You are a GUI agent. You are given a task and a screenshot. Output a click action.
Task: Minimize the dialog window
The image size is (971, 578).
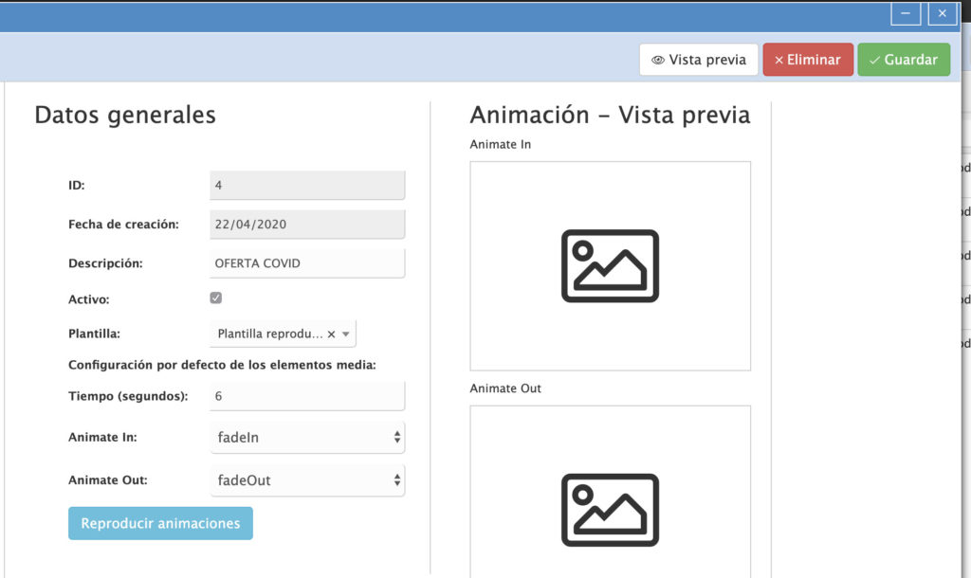pyautogui.click(x=906, y=13)
